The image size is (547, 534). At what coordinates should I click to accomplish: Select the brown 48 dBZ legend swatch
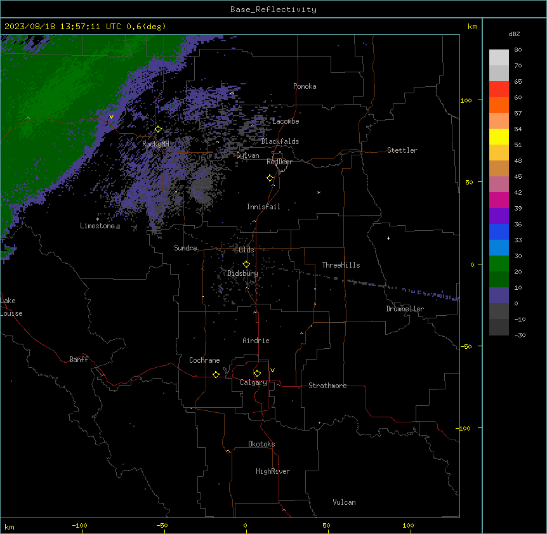499,168
